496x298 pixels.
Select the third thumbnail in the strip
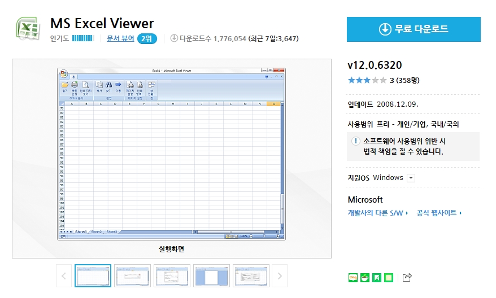click(x=172, y=276)
